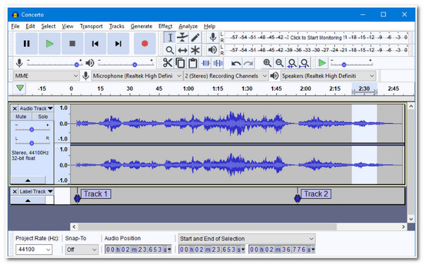Click the playback volume slider handle
The image size is (423, 264).
tap(135, 65)
